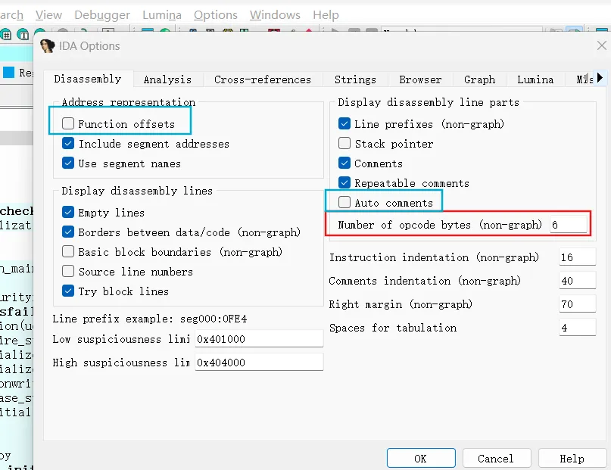
Task: Switch to the Analysis tab
Action: pyautogui.click(x=167, y=79)
